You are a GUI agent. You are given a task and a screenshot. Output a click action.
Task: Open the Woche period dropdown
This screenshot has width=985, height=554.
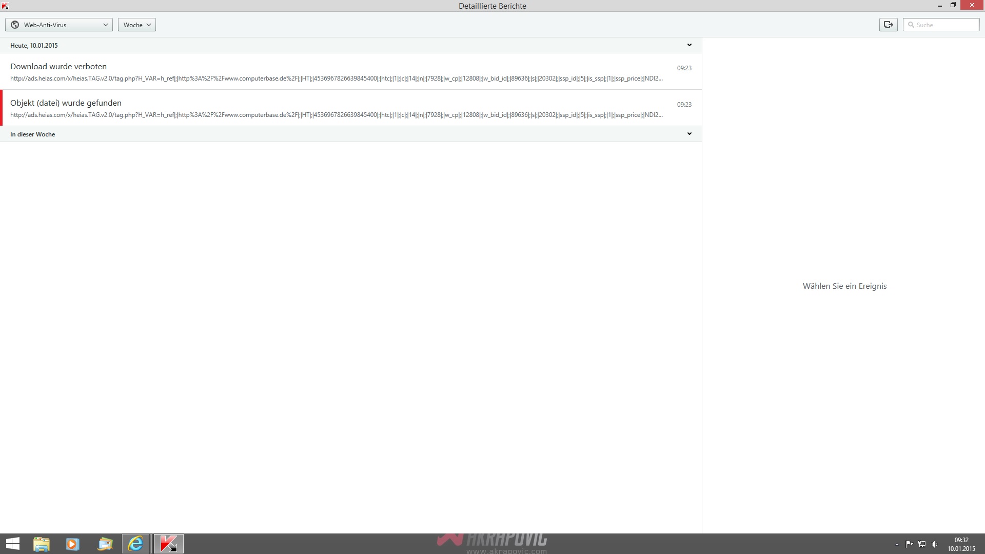pos(137,25)
